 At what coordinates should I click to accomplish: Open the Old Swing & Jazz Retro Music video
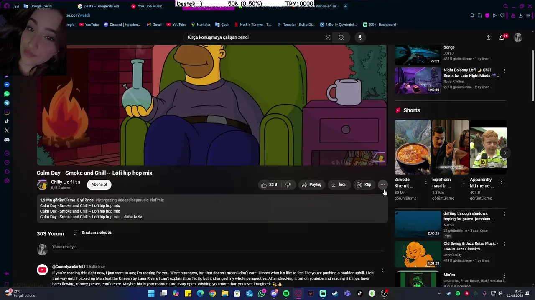(x=418, y=254)
